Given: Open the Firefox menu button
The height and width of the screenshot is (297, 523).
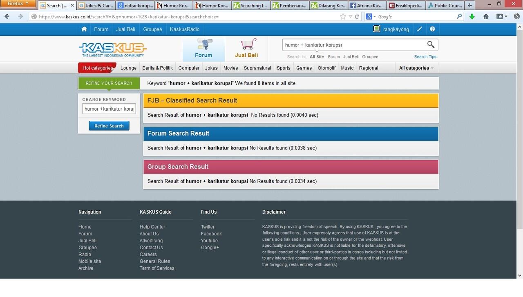Looking at the screenshot, I should pyautogui.click(x=19, y=4).
